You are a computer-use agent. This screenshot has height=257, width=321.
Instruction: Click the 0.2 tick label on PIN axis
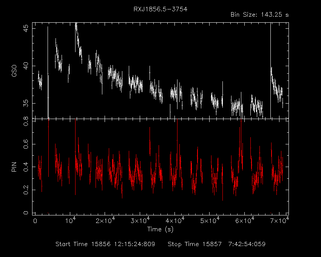(26, 190)
